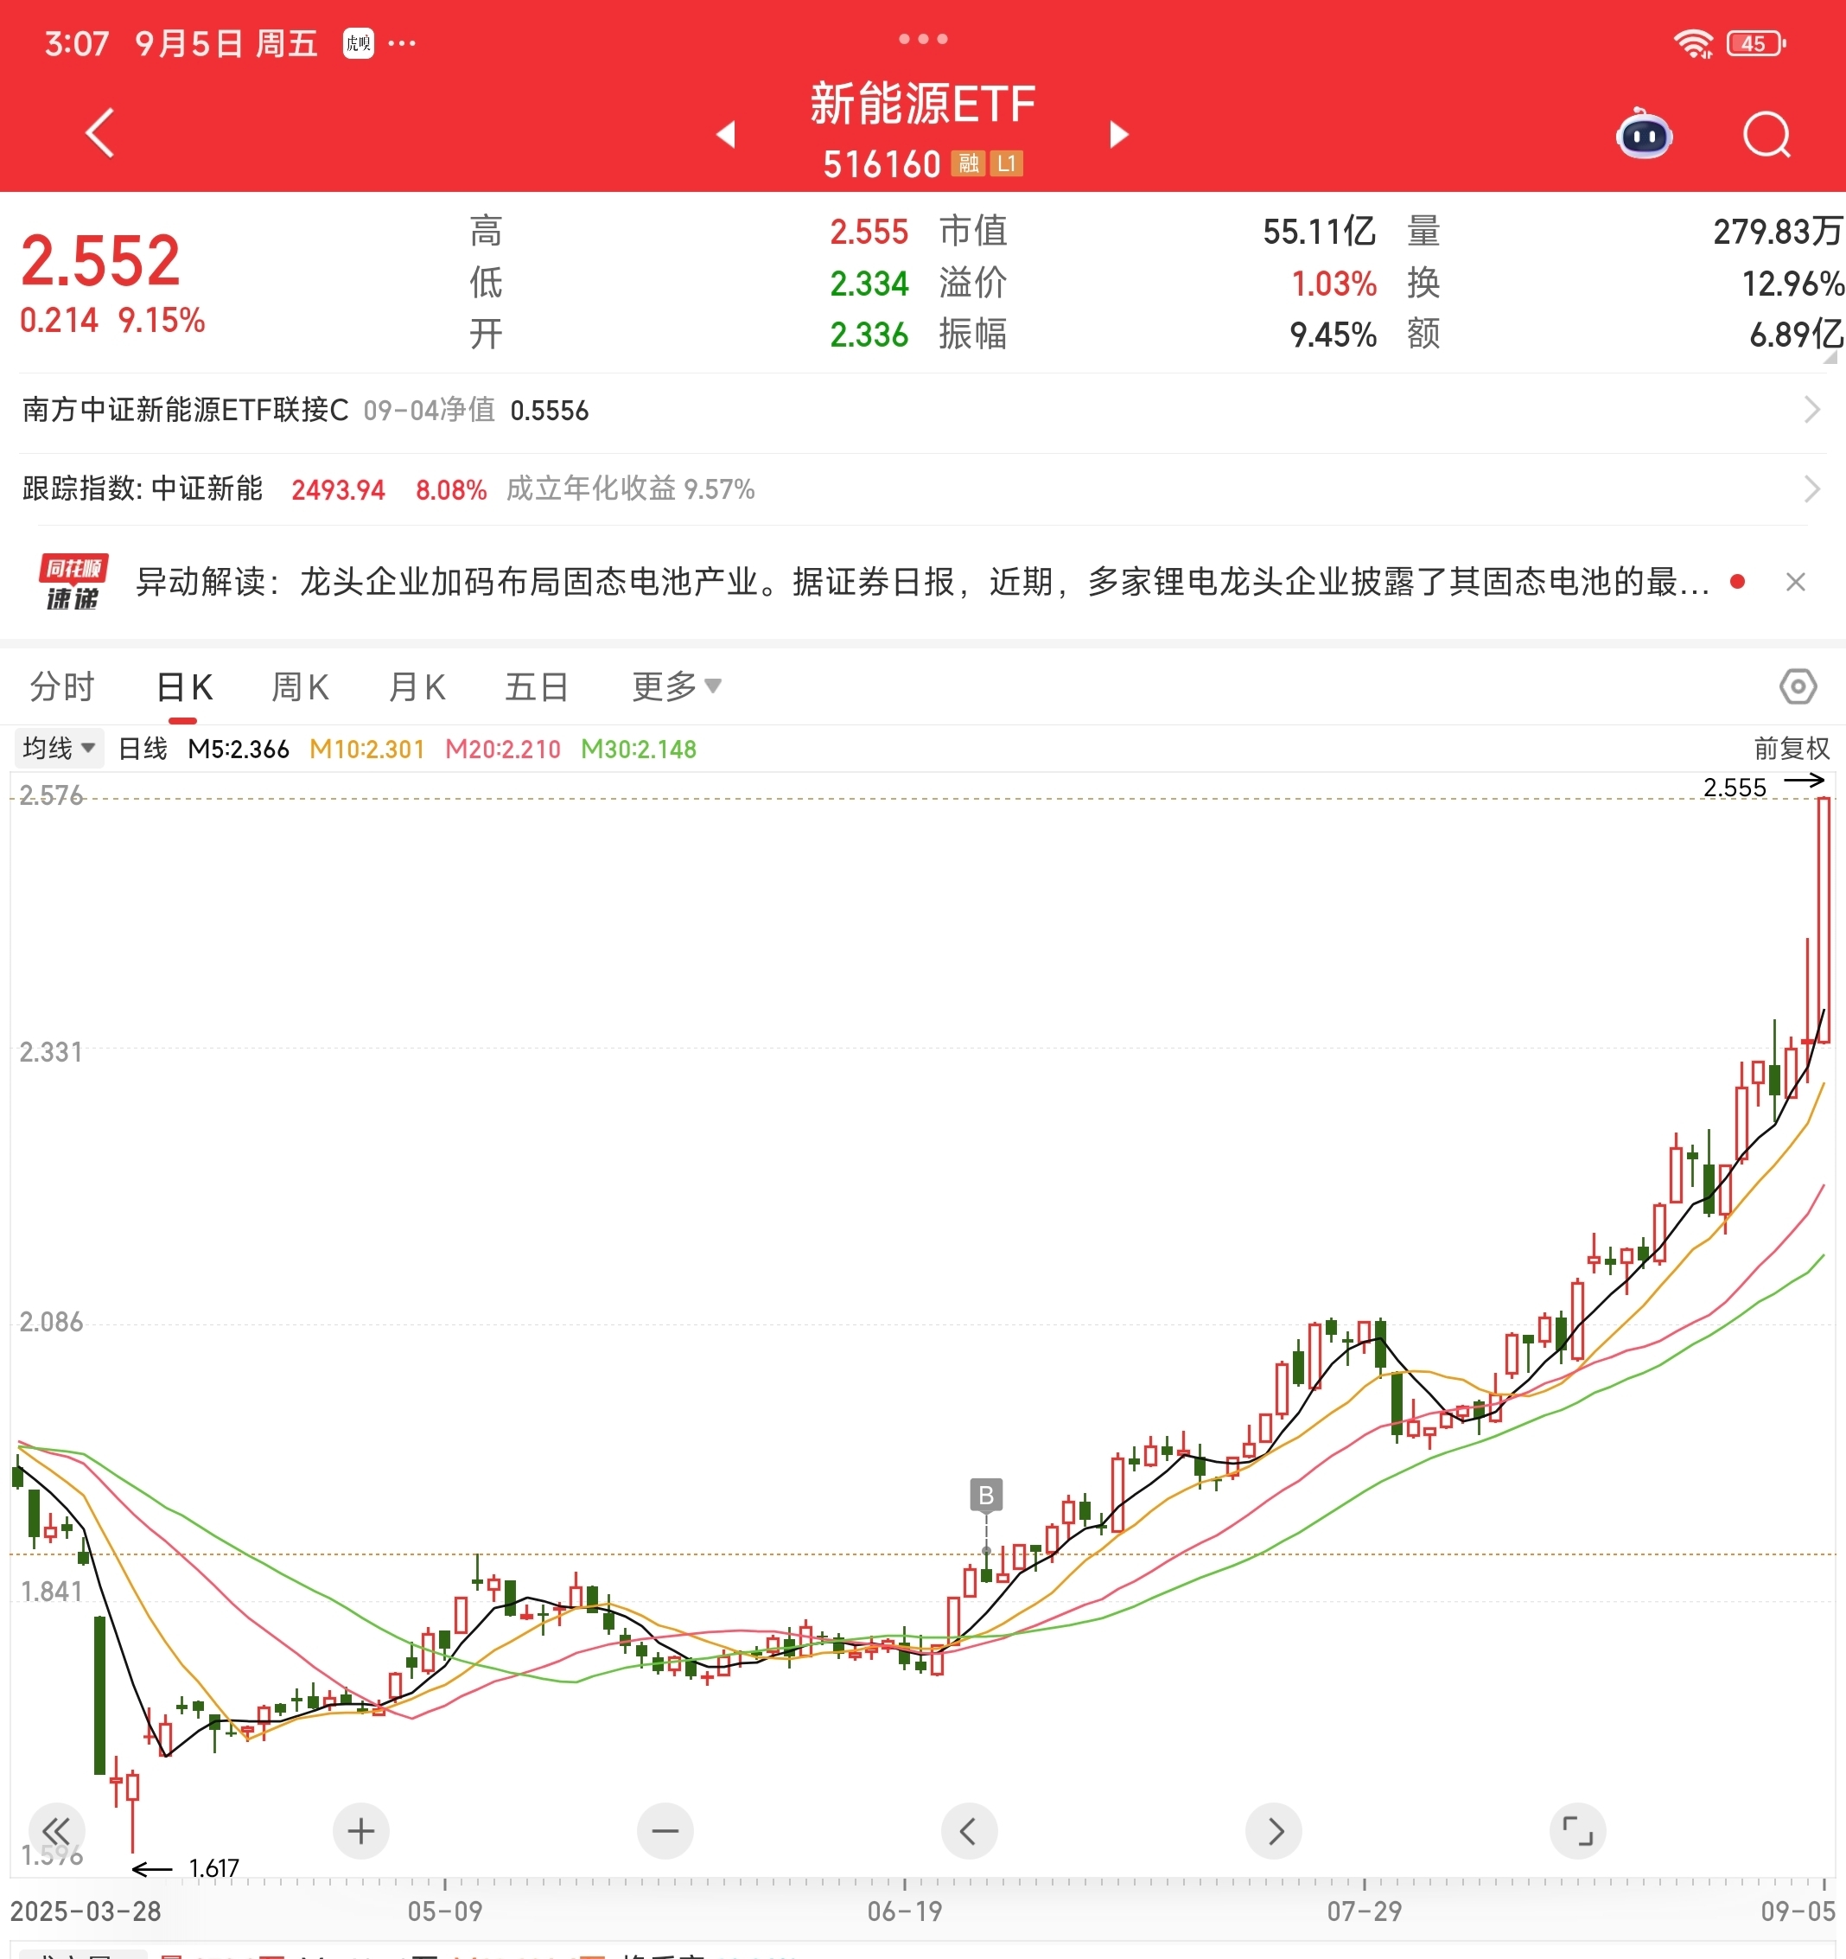Enter fullscreen chart mode

[x=1578, y=1831]
